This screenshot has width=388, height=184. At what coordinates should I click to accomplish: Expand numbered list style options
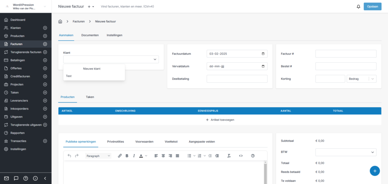coord(204,156)
